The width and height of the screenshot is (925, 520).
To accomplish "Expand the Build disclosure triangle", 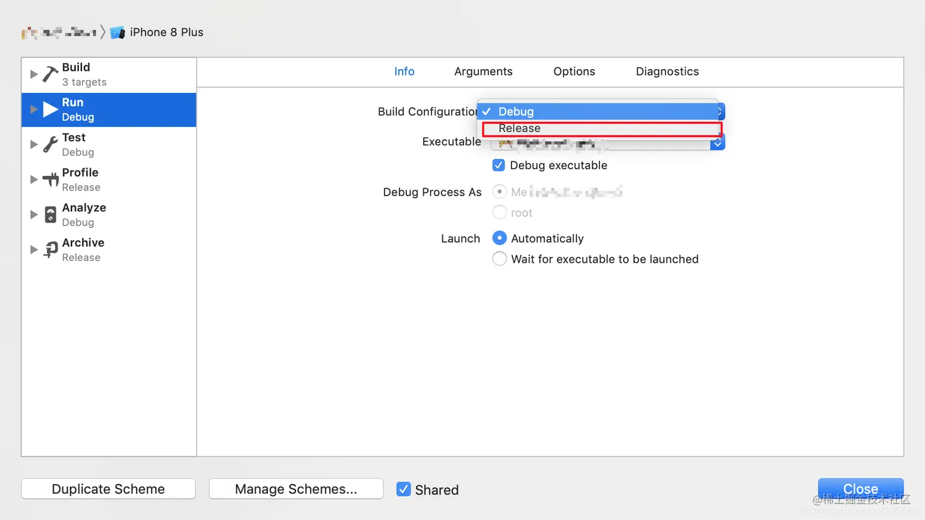I will (34, 74).
